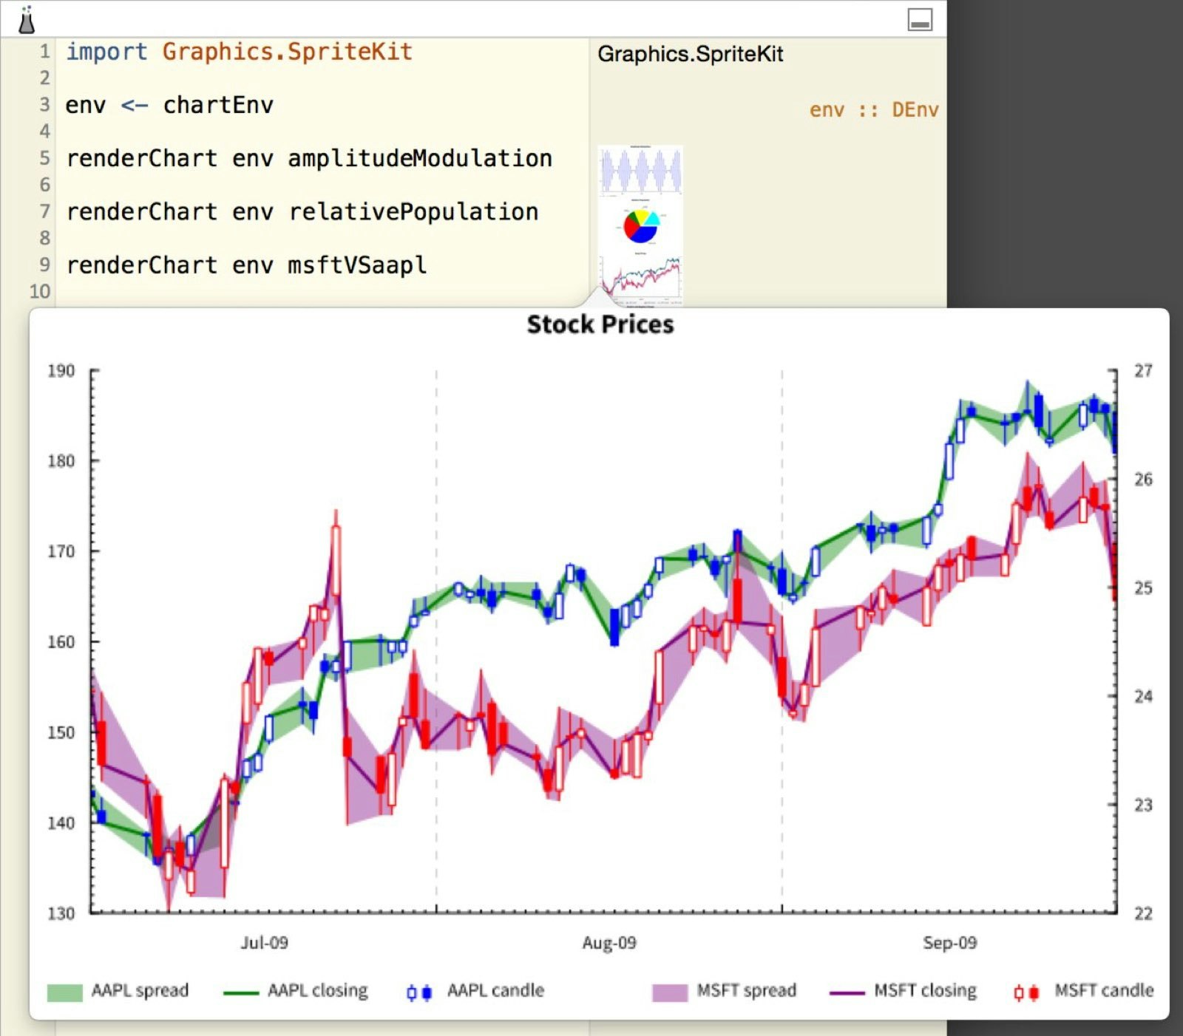Click the env :: DEnv type annotation
This screenshot has width=1183, height=1036.
pyautogui.click(x=874, y=109)
